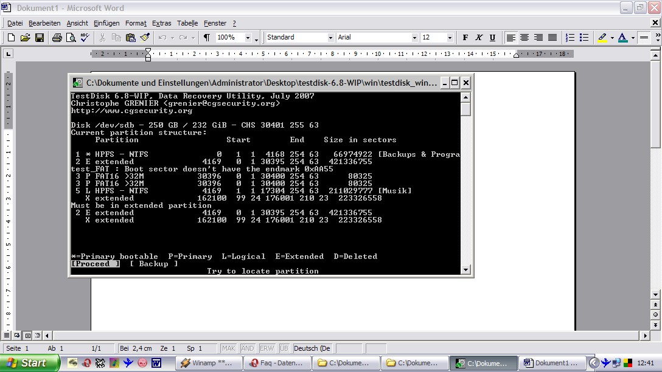Switch to Web Layout view button
Image resolution: width=662 pixels, height=372 pixels.
17,336
